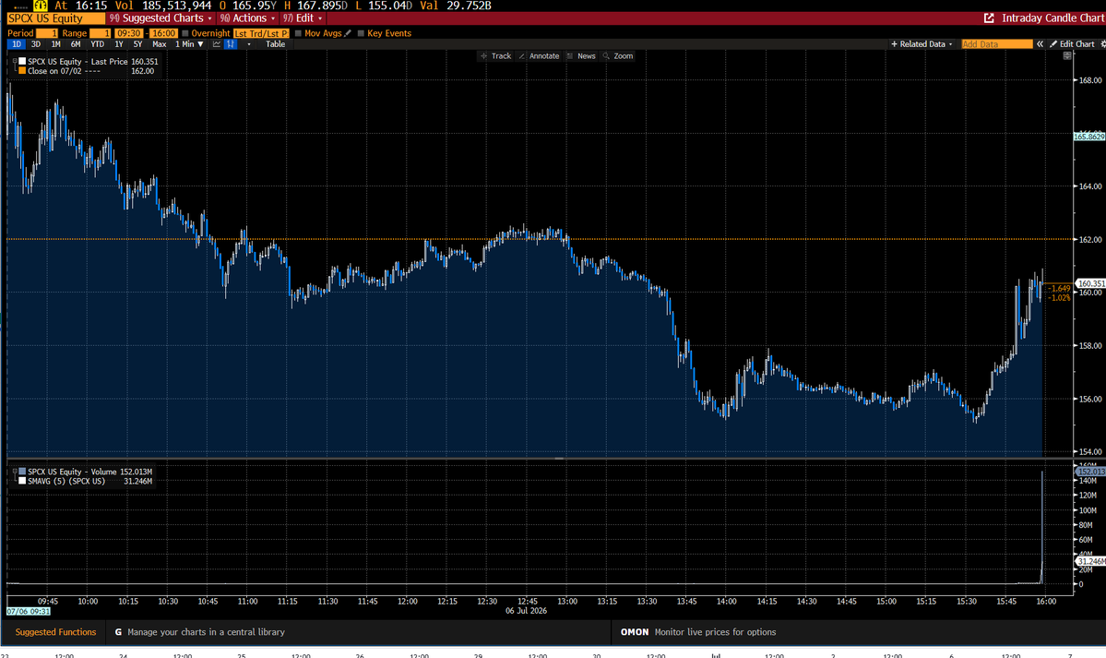Viewport: 1106px width, 658px height.
Task: Click the Range input field
Action: coord(101,33)
